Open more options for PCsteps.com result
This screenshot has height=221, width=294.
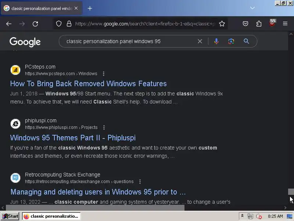tap(104, 74)
